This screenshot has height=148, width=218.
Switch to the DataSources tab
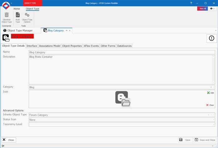pos(125,46)
